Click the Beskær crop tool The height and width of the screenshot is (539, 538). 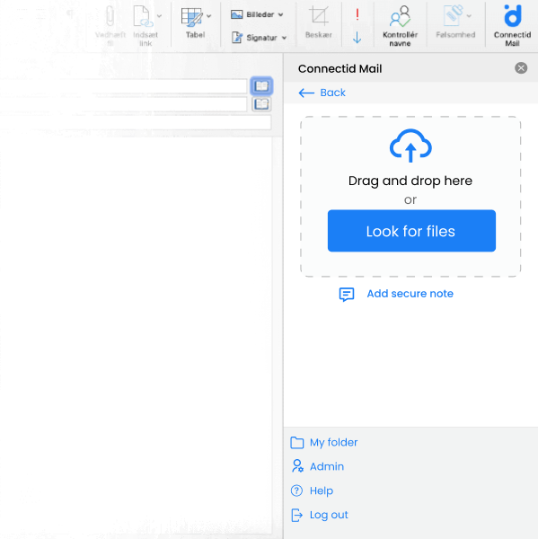[318, 22]
